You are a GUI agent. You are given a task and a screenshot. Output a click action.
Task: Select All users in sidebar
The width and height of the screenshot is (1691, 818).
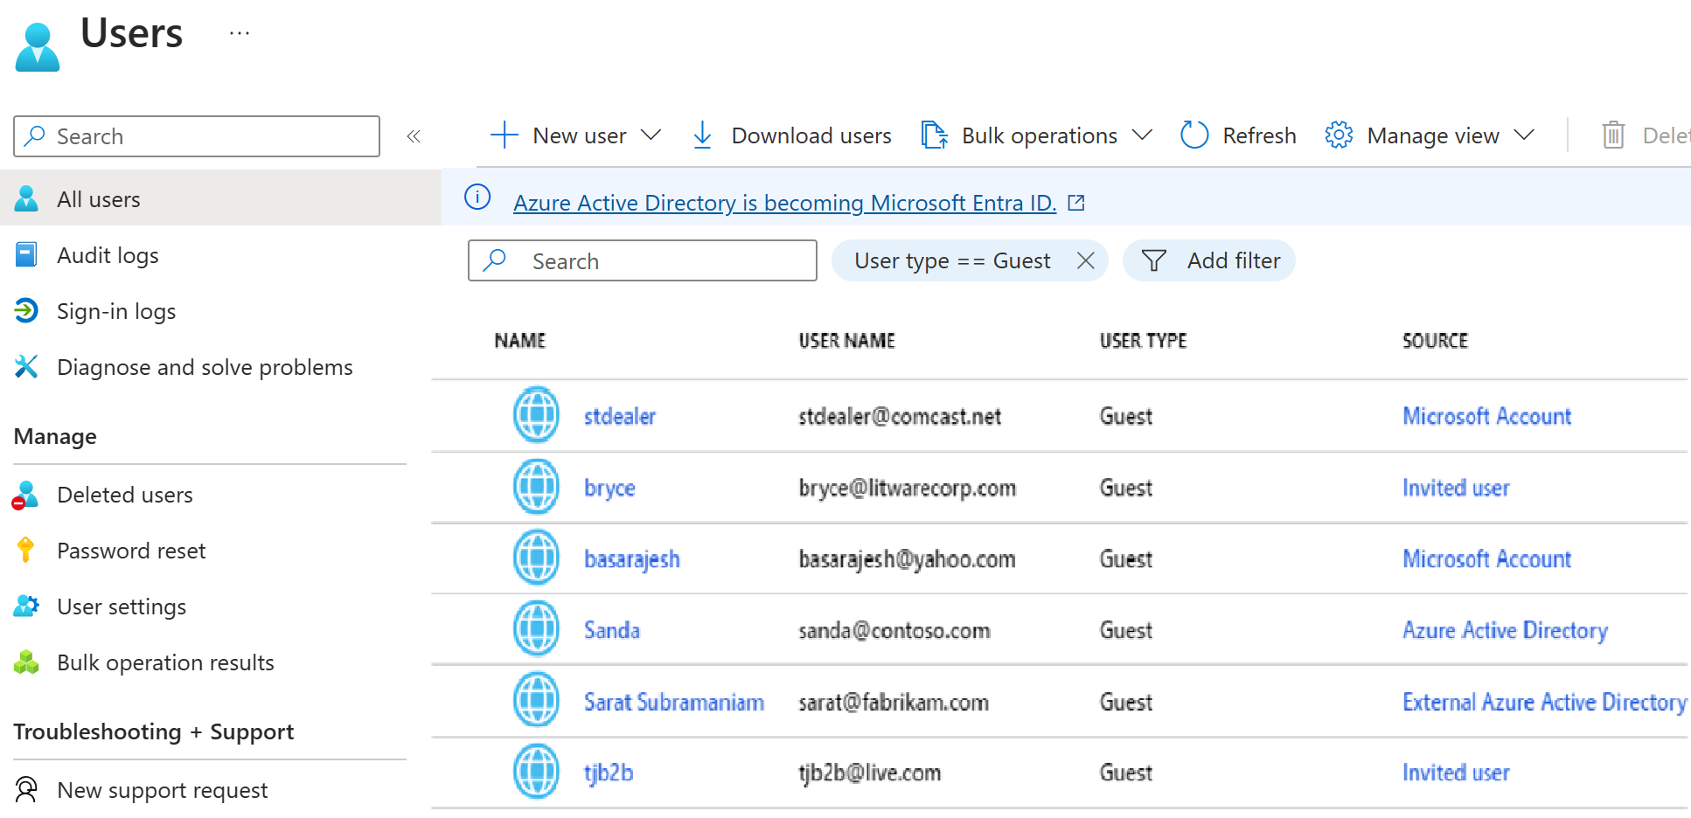click(220, 199)
